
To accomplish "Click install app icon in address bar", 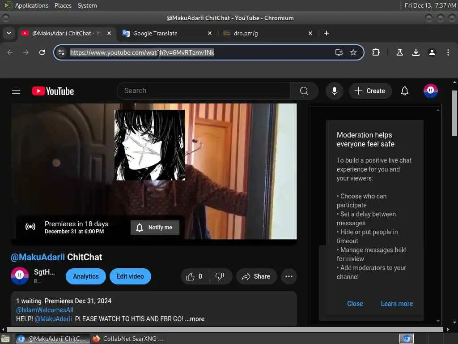I will pos(339,52).
